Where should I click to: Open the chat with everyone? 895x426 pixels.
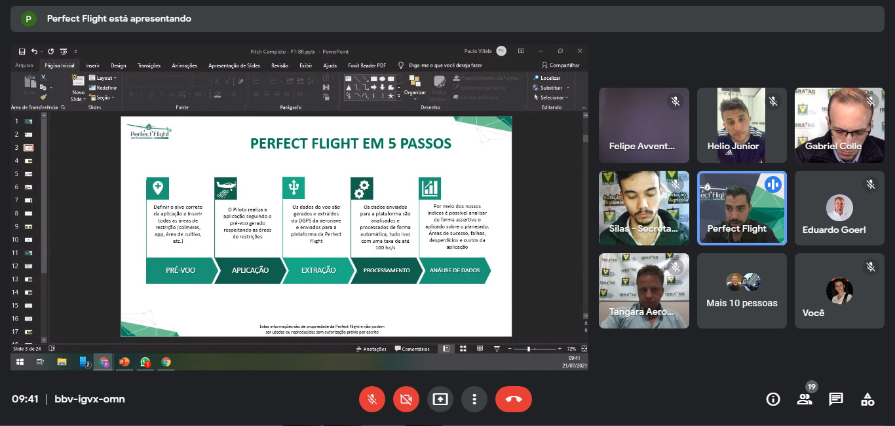pyautogui.click(x=836, y=399)
